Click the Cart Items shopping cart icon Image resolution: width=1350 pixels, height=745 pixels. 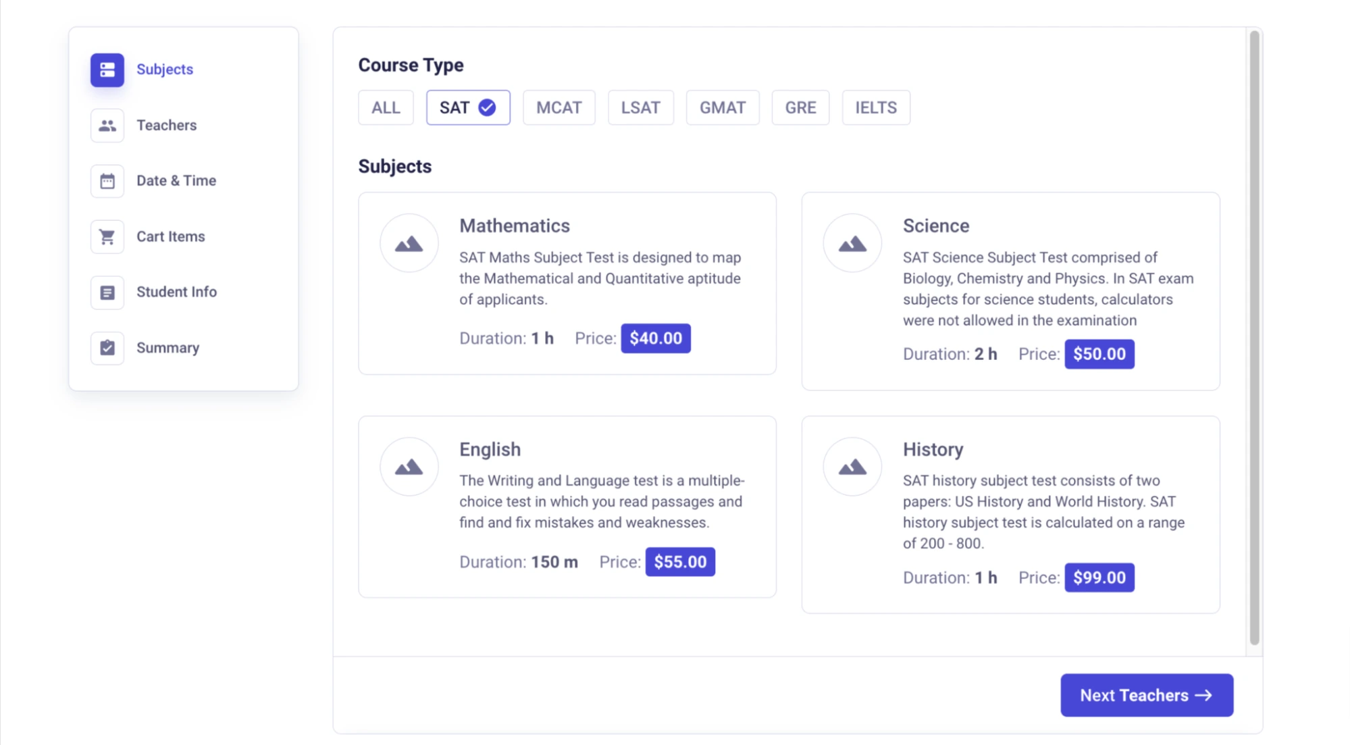pos(107,236)
